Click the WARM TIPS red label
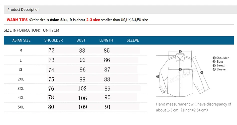The width and height of the screenshot is (237, 125). (x=17, y=20)
